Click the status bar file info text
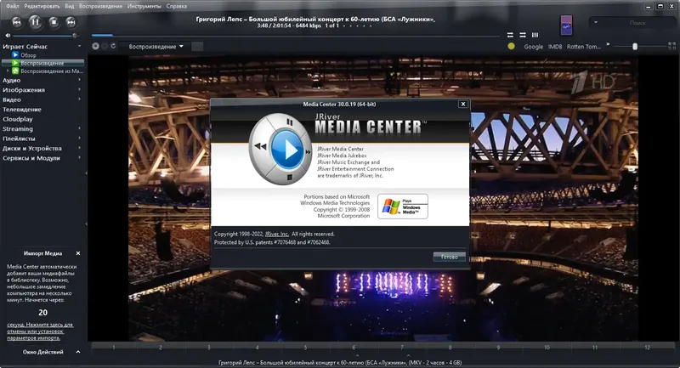 coord(339,362)
